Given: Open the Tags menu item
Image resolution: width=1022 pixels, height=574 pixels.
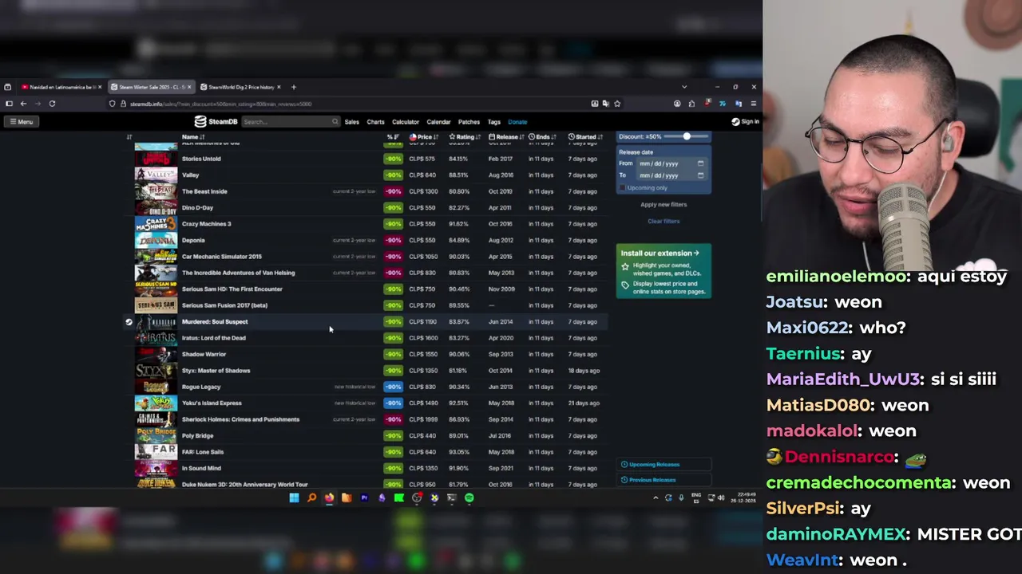Looking at the screenshot, I should click(x=493, y=122).
